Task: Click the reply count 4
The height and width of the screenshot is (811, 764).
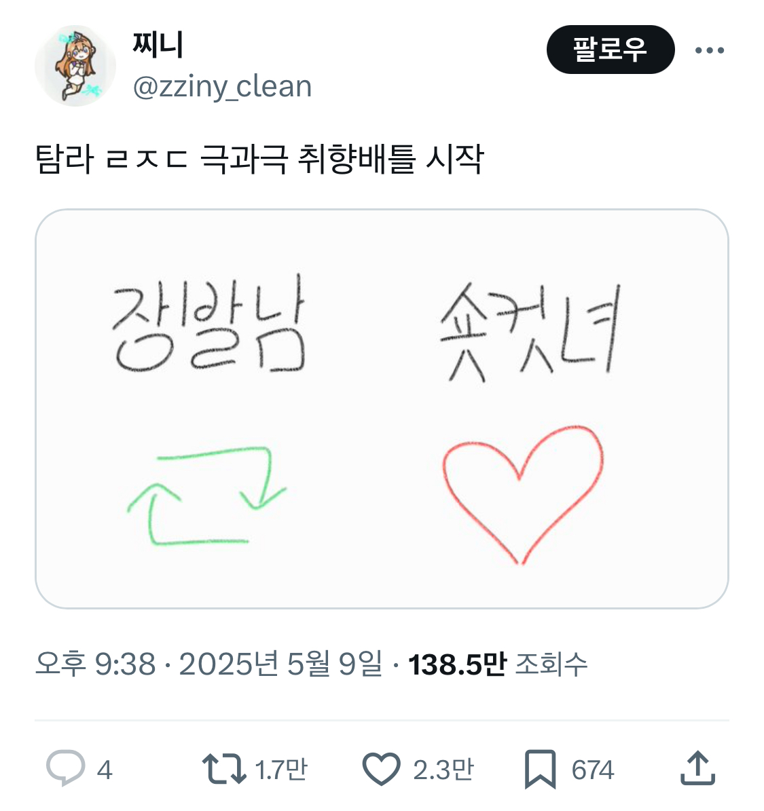Action: 104,770
